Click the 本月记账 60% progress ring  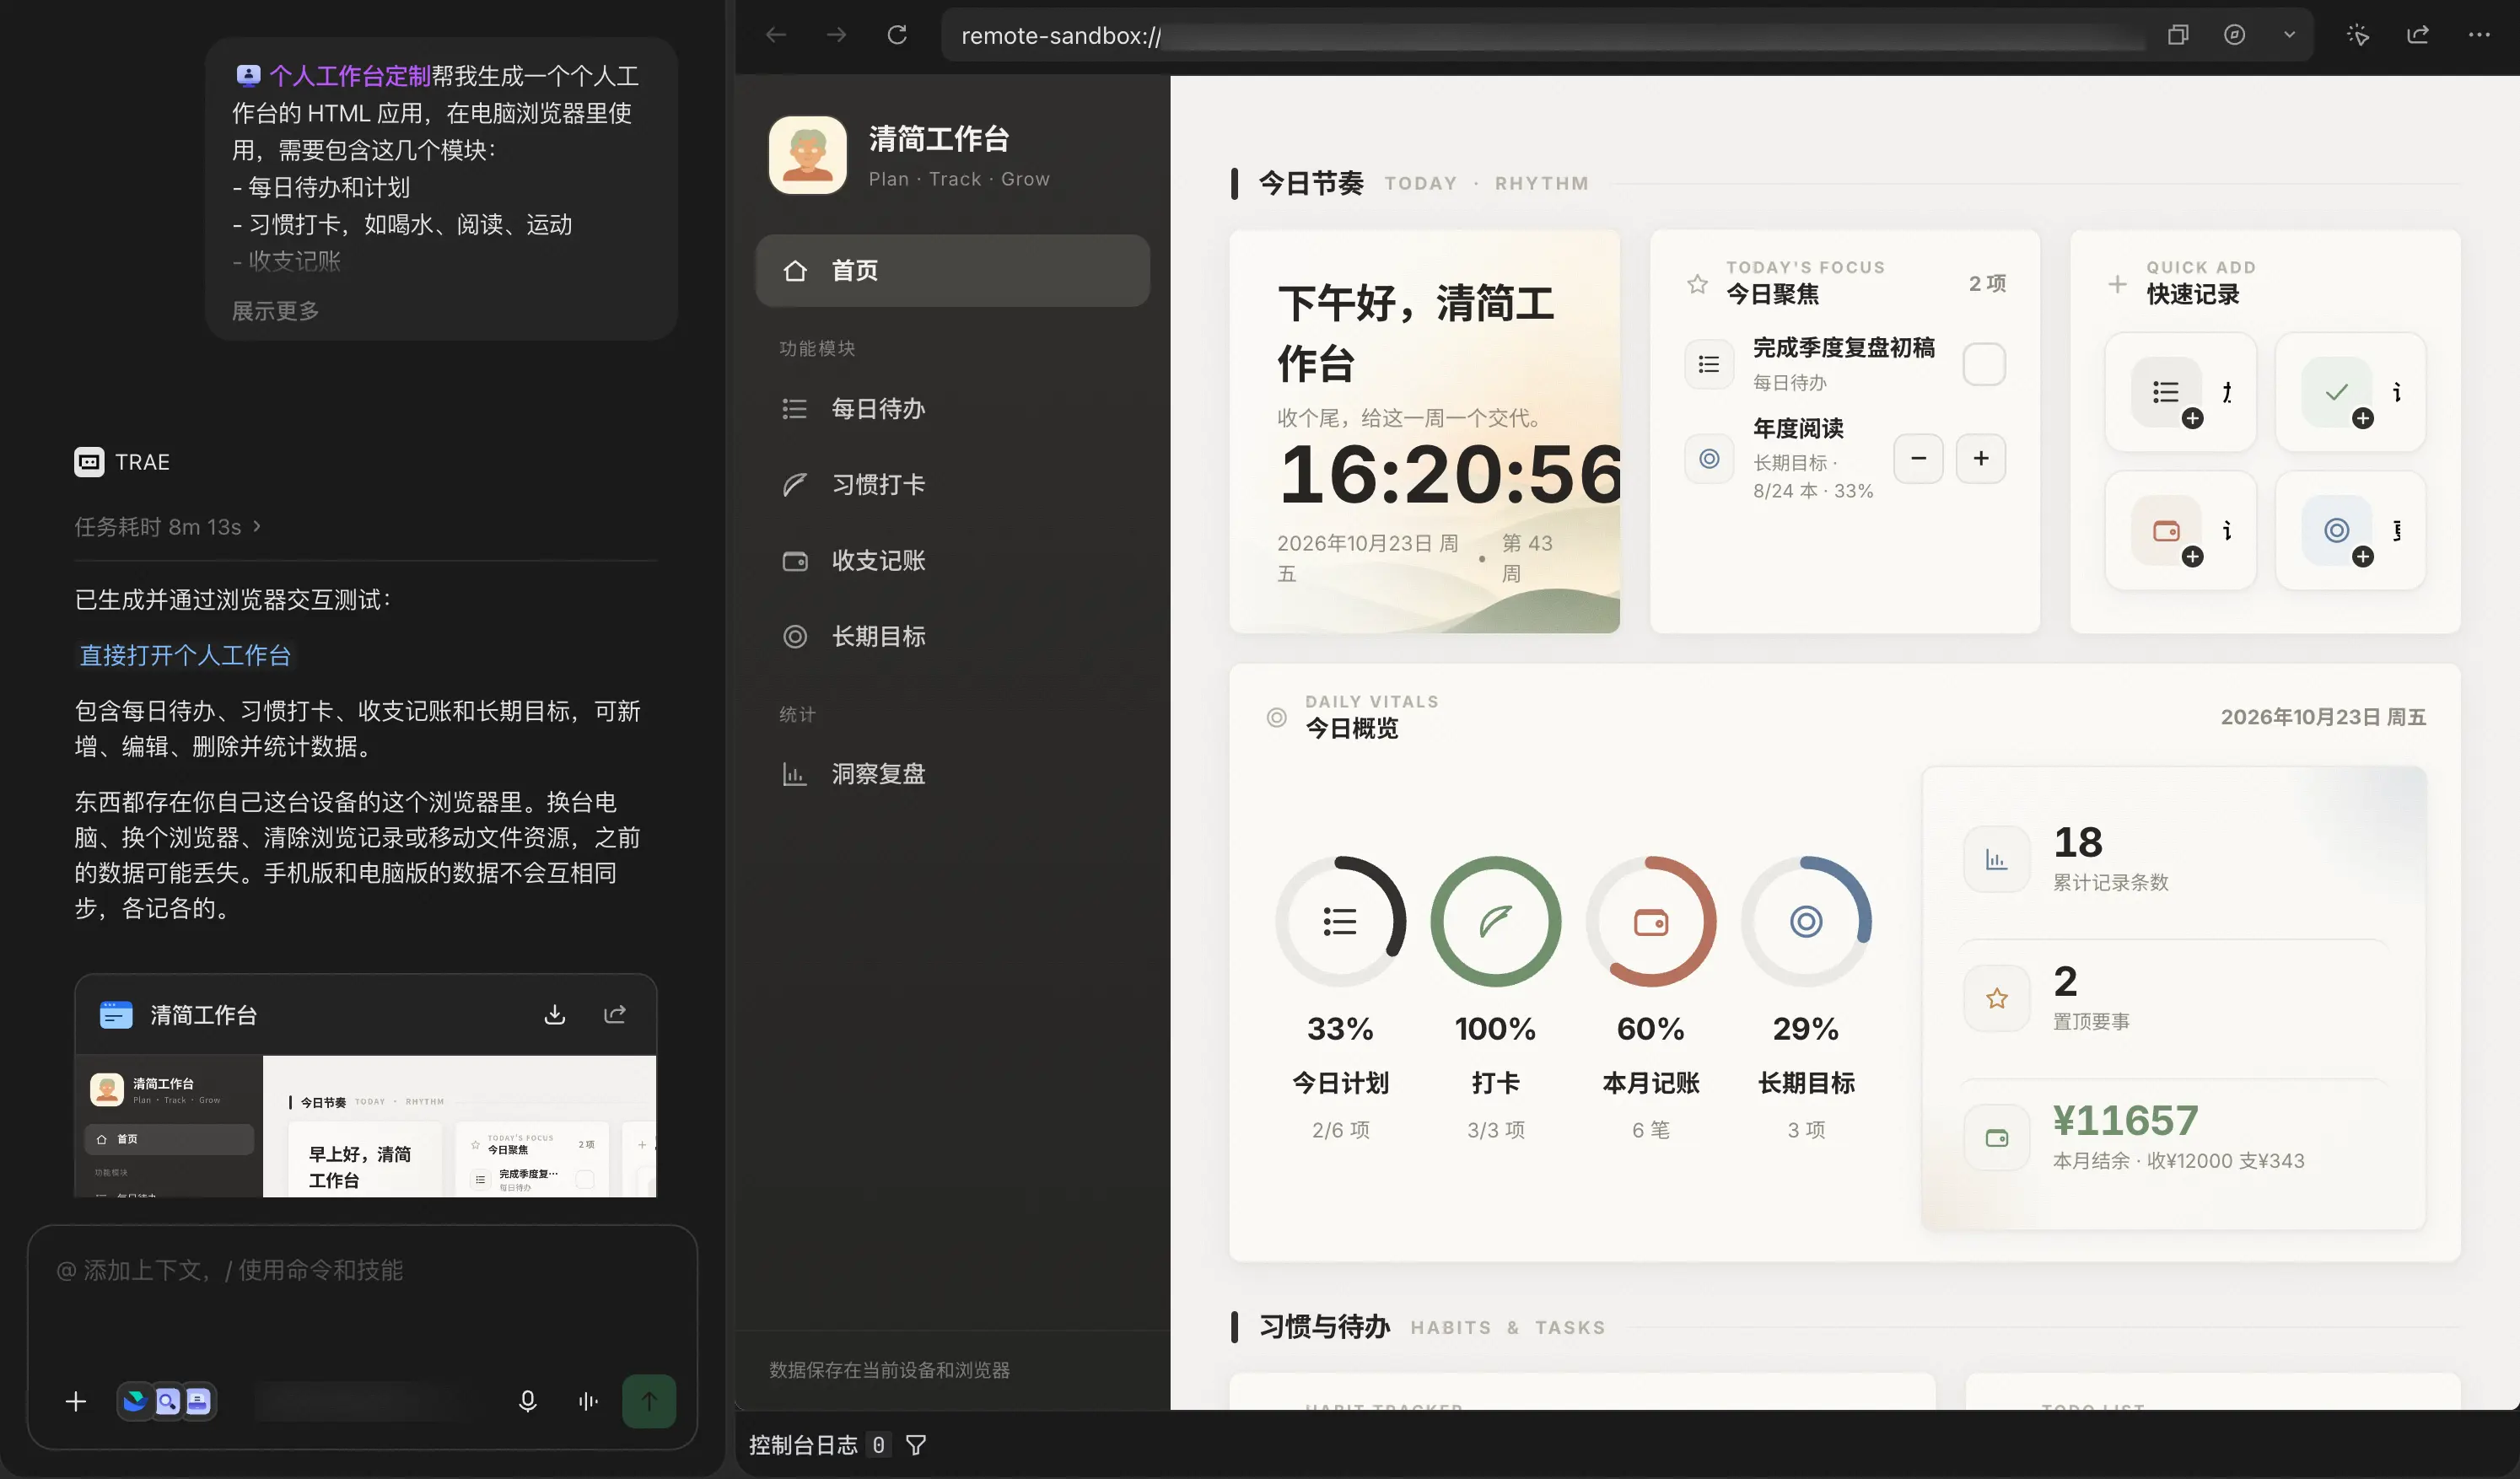pos(1650,921)
